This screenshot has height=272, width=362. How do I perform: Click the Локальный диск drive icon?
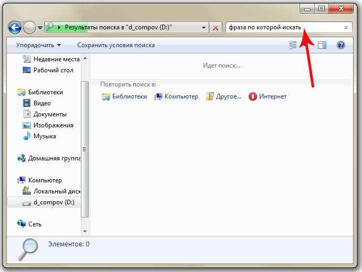27,191
